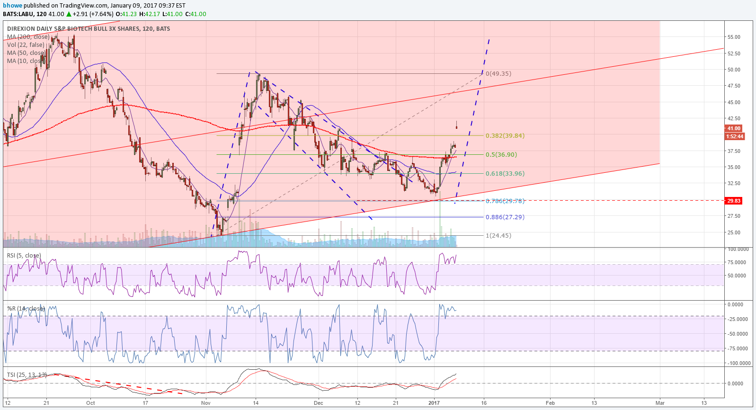Click the Mar label on time axis
This screenshot has width=756, height=410.
[x=660, y=403]
